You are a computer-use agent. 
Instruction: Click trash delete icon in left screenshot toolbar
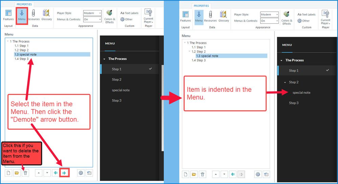25,173
